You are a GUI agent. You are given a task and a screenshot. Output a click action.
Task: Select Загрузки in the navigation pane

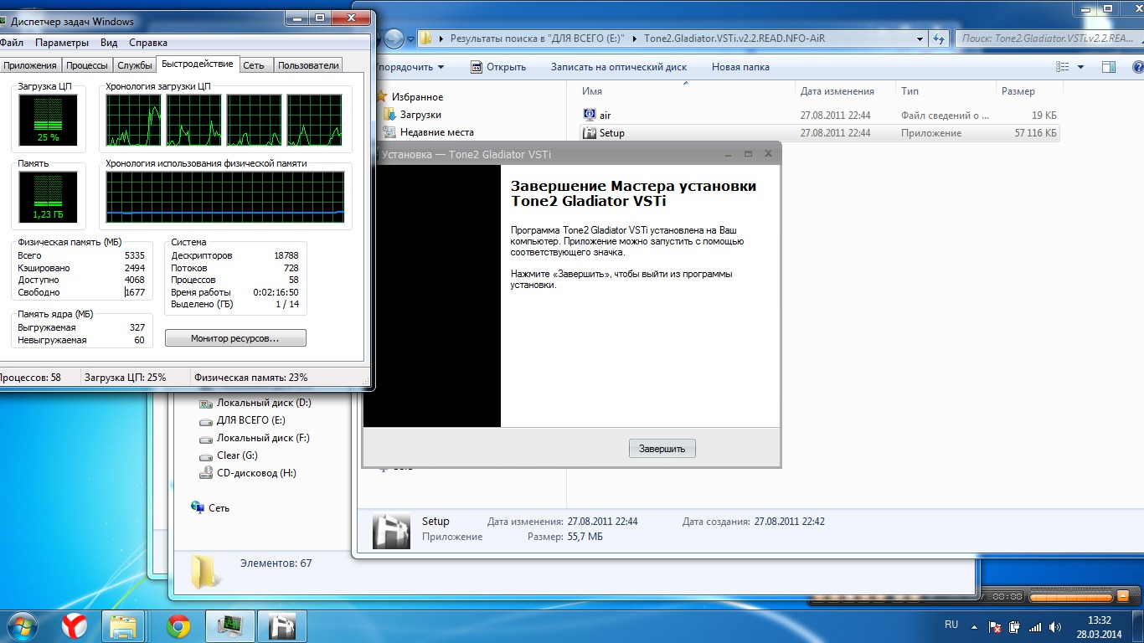(420, 115)
